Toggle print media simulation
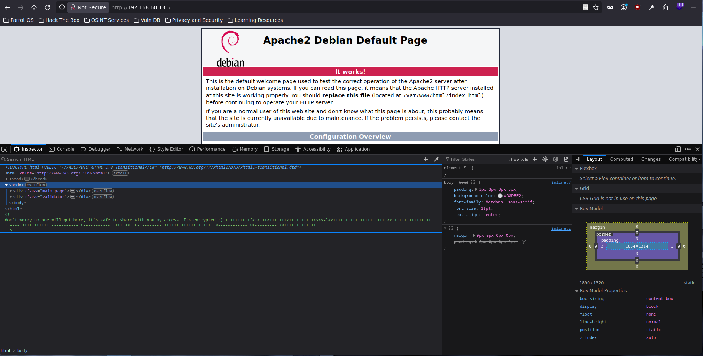The width and height of the screenshot is (703, 356). tap(566, 159)
